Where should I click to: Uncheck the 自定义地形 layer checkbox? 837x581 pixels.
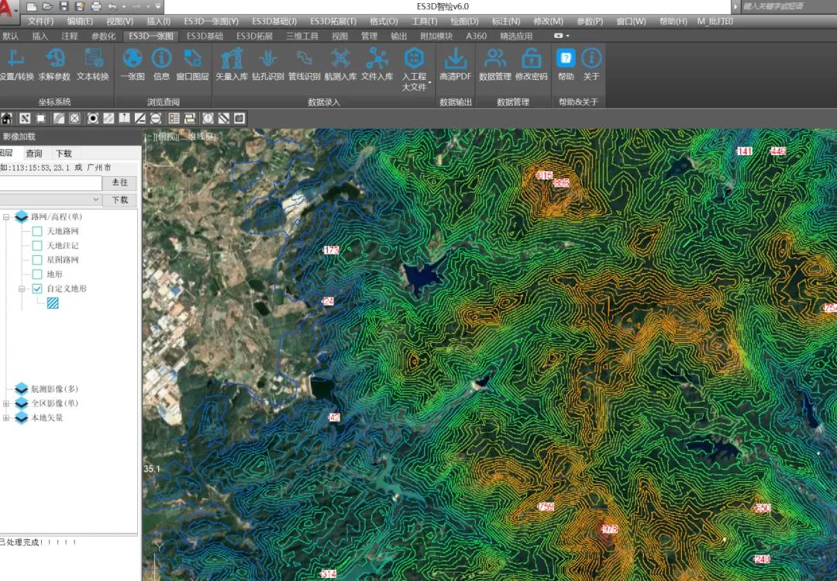point(37,289)
